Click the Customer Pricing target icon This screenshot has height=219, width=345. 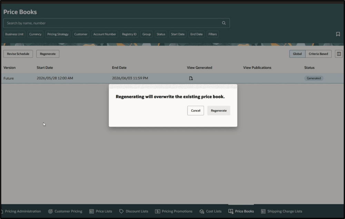50,211
